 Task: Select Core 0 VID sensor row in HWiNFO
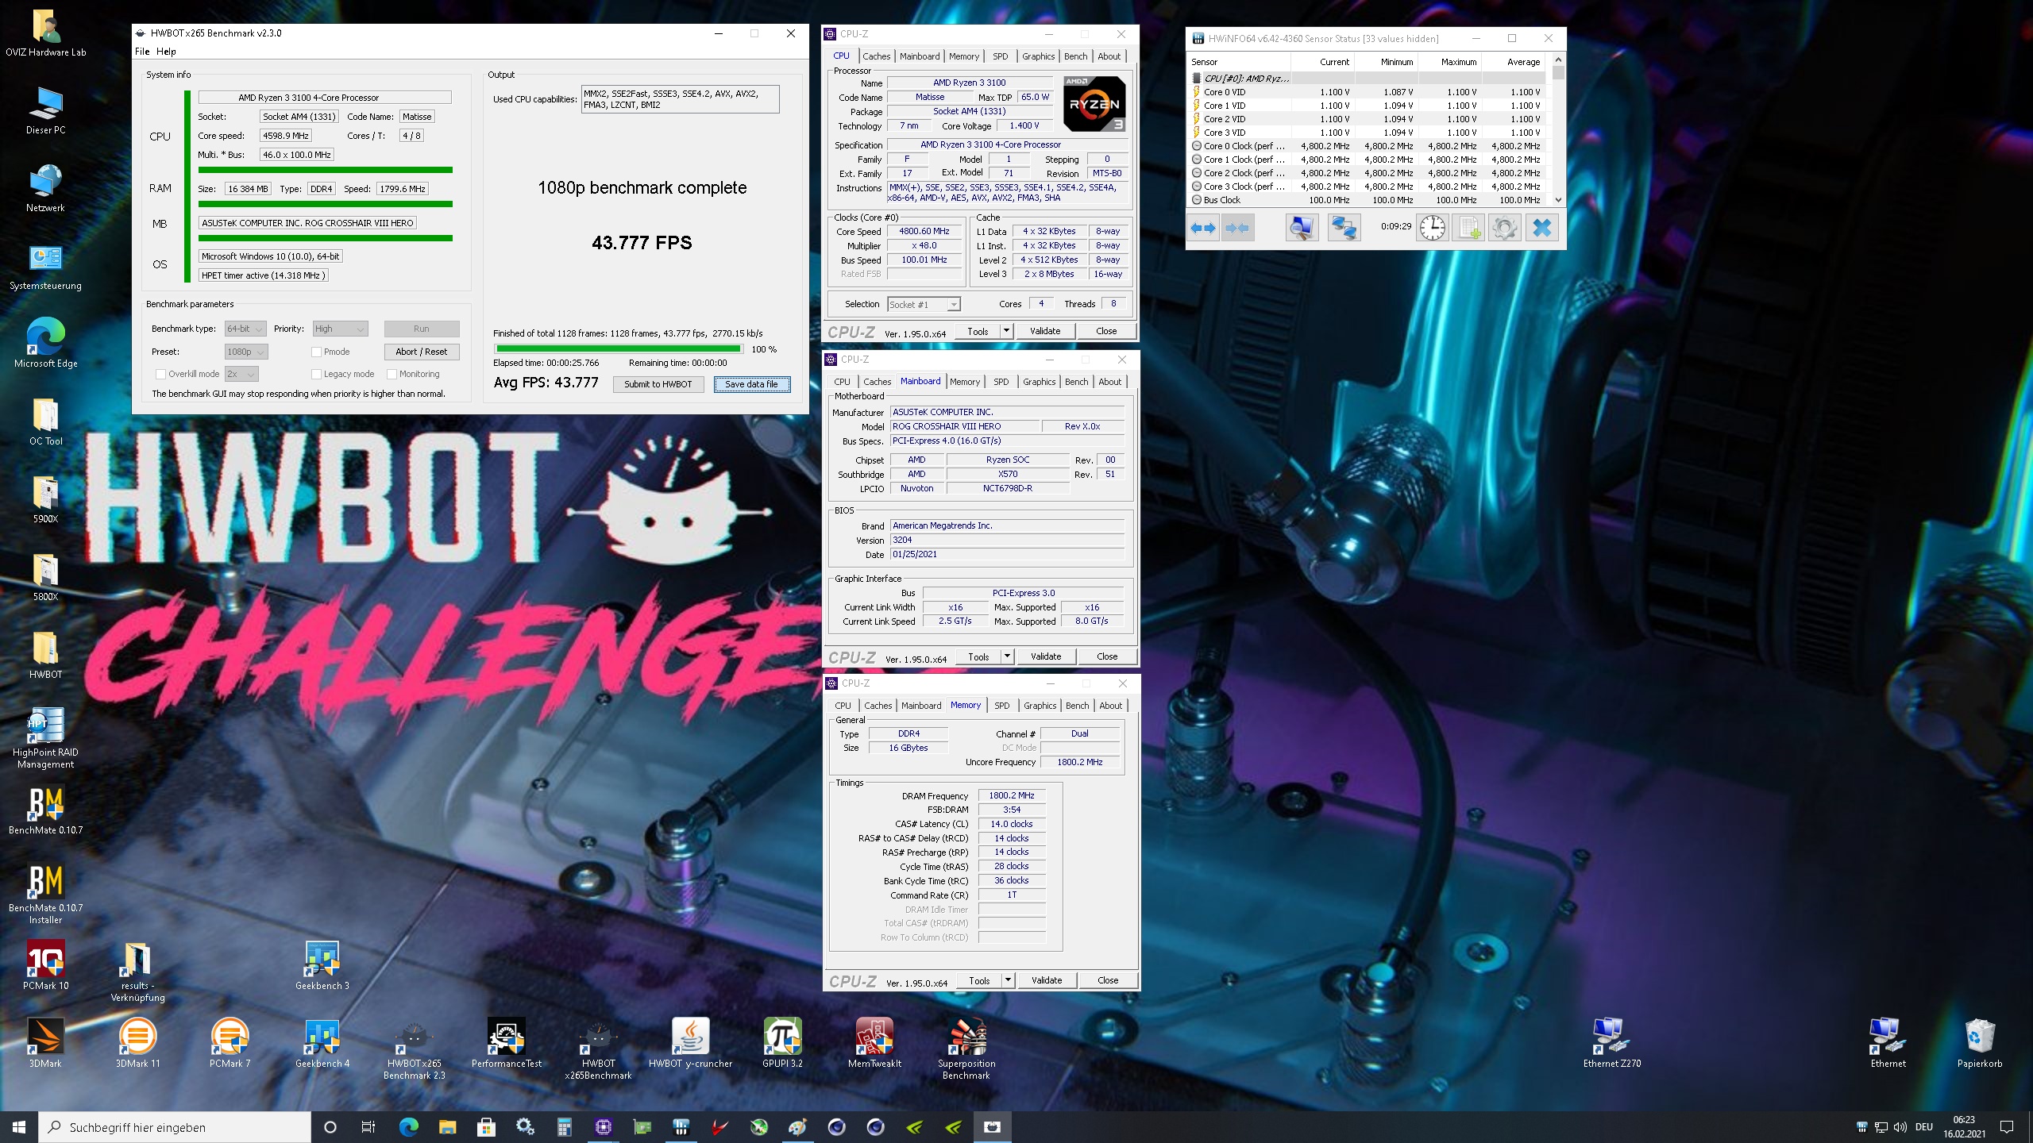[x=1367, y=92]
